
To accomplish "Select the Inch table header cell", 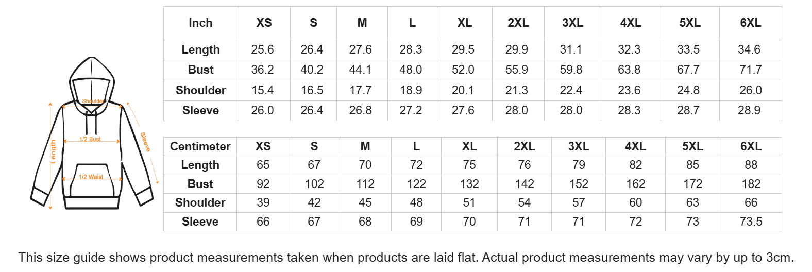I will (200, 23).
